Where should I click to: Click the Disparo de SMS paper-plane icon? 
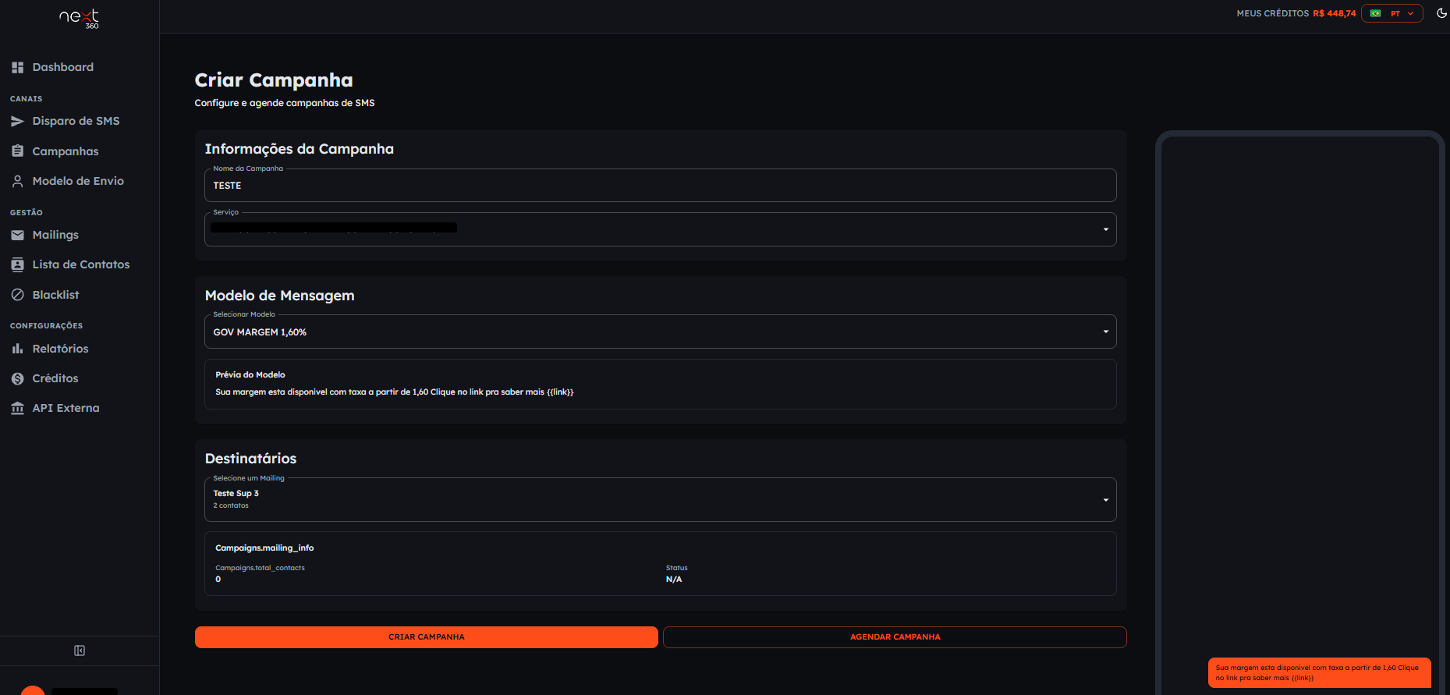click(17, 121)
